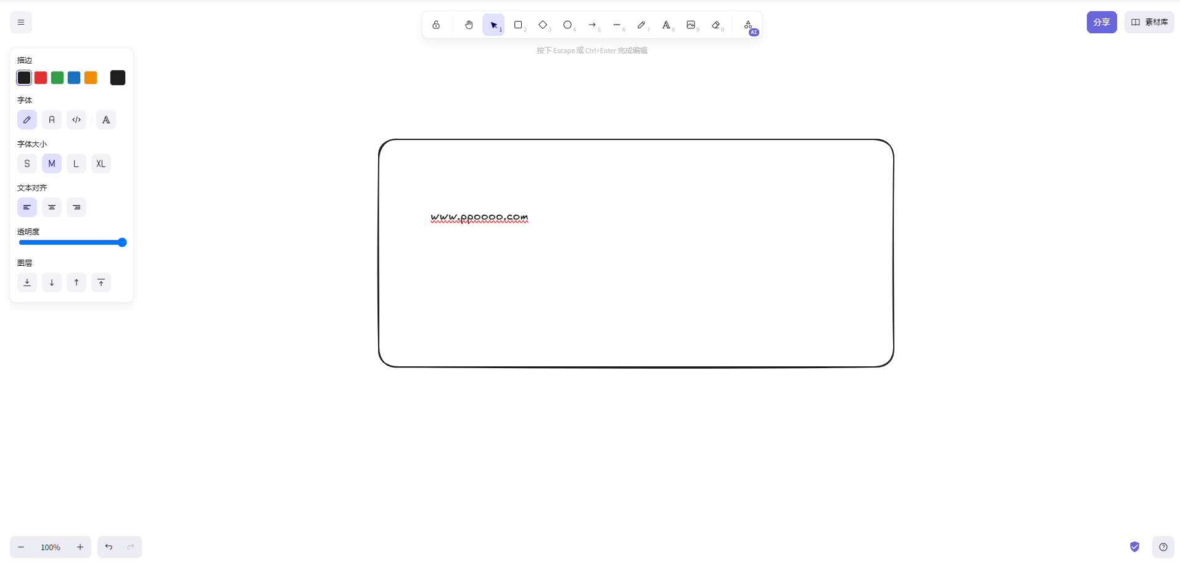Viewport: 1180px width, 568px height.
Task: Toggle the keep-tool-active lock
Action: pos(436,25)
